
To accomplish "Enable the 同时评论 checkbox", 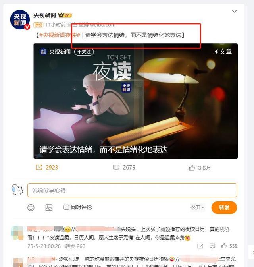I will click(66, 207).
